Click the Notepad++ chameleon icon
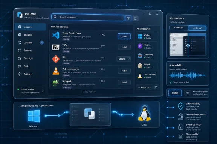 click(55, 83)
